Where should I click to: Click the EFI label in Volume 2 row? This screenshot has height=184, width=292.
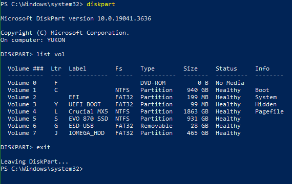[x=74, y=97]
